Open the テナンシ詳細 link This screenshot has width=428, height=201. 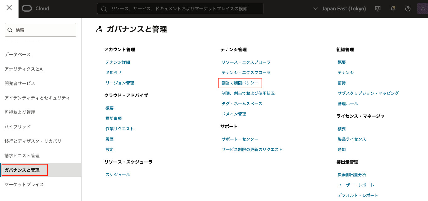click(x=118, y=62)
